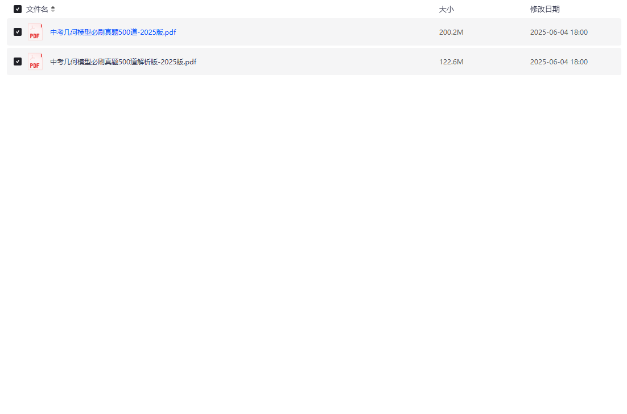Click the first file's modified date
The width and height of the screenshot is (627, 414).
[558, 32]
